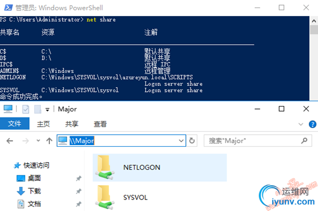
Task: Click the New folder icon in quick access toolbar
Action: [38, 110]
